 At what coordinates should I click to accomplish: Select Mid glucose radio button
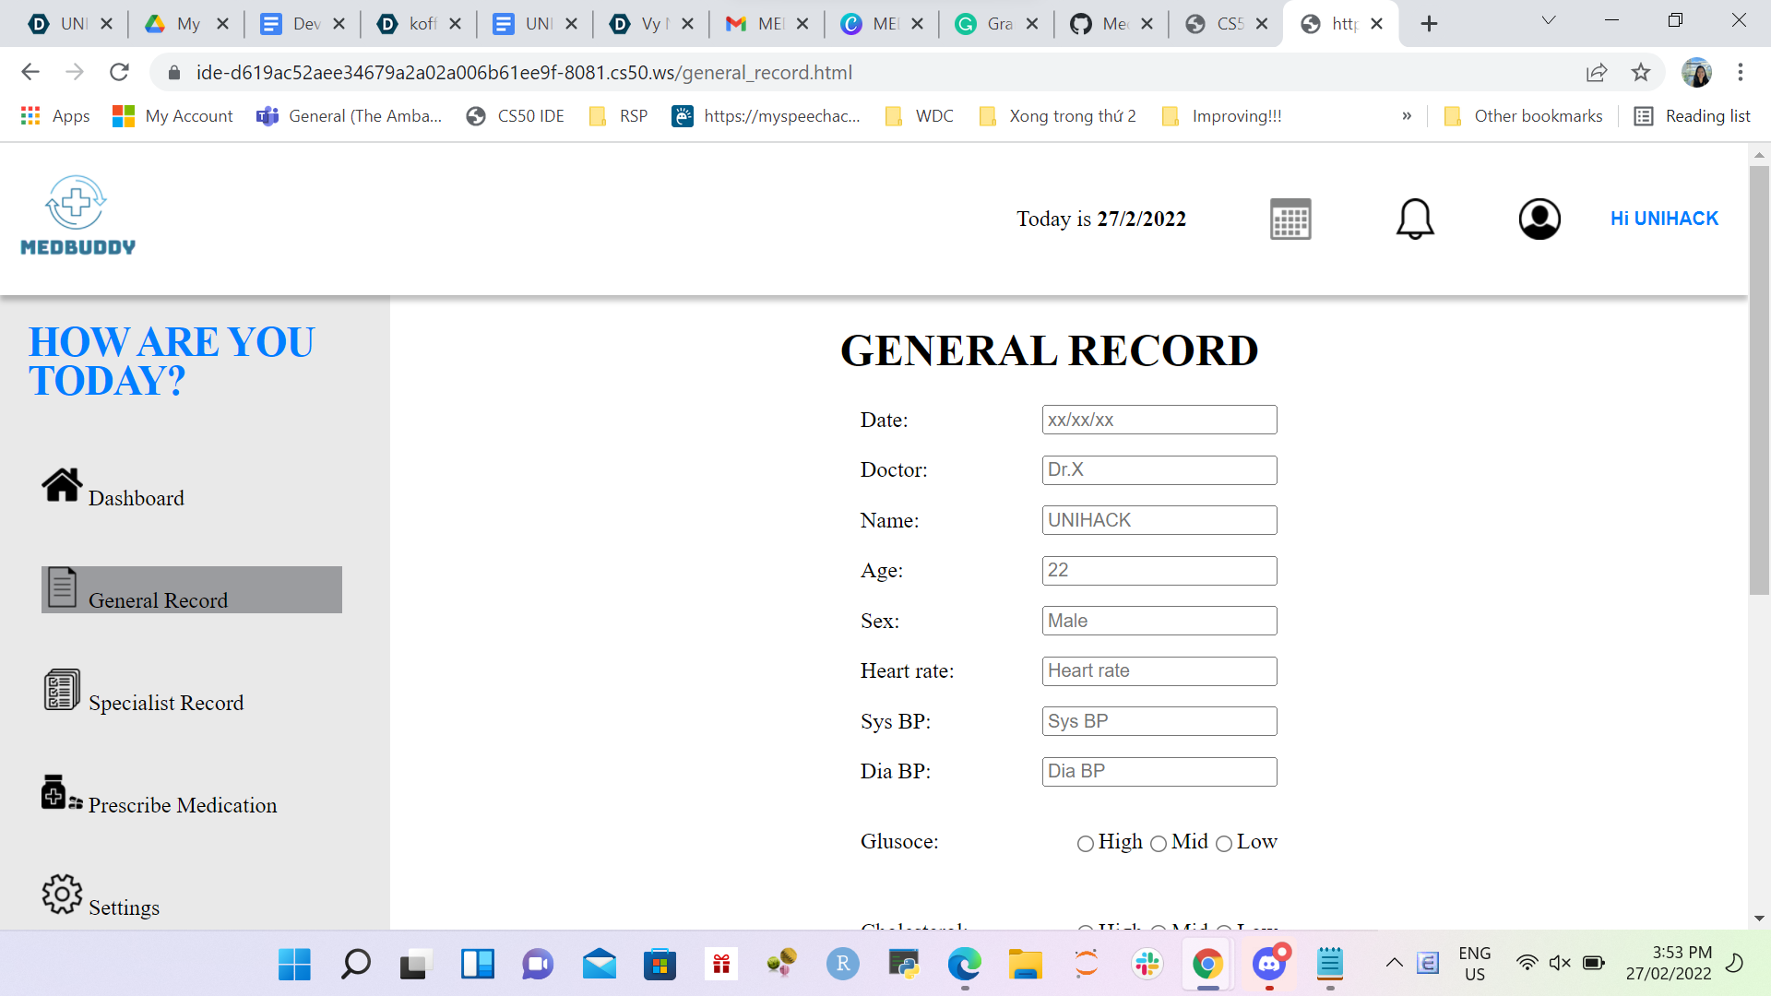pyautogui.click(x=1159, y=844)
